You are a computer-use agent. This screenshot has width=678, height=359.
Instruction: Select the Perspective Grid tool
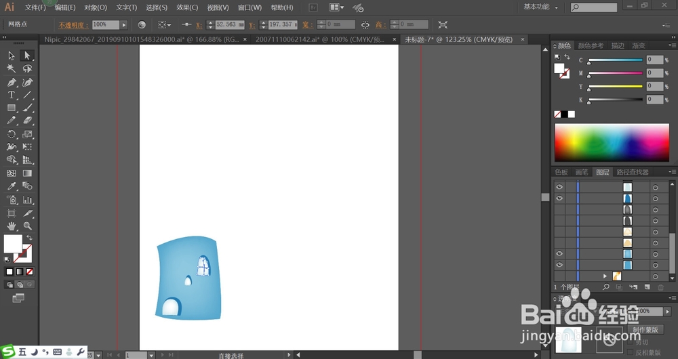tap(27, 160)
